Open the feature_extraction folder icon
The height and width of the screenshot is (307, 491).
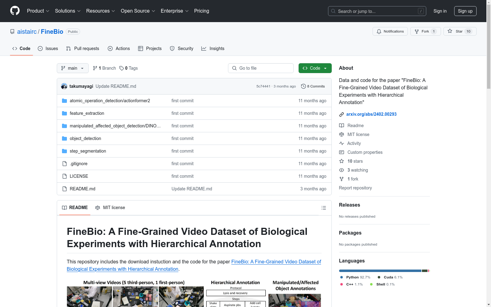click(64, 113)
